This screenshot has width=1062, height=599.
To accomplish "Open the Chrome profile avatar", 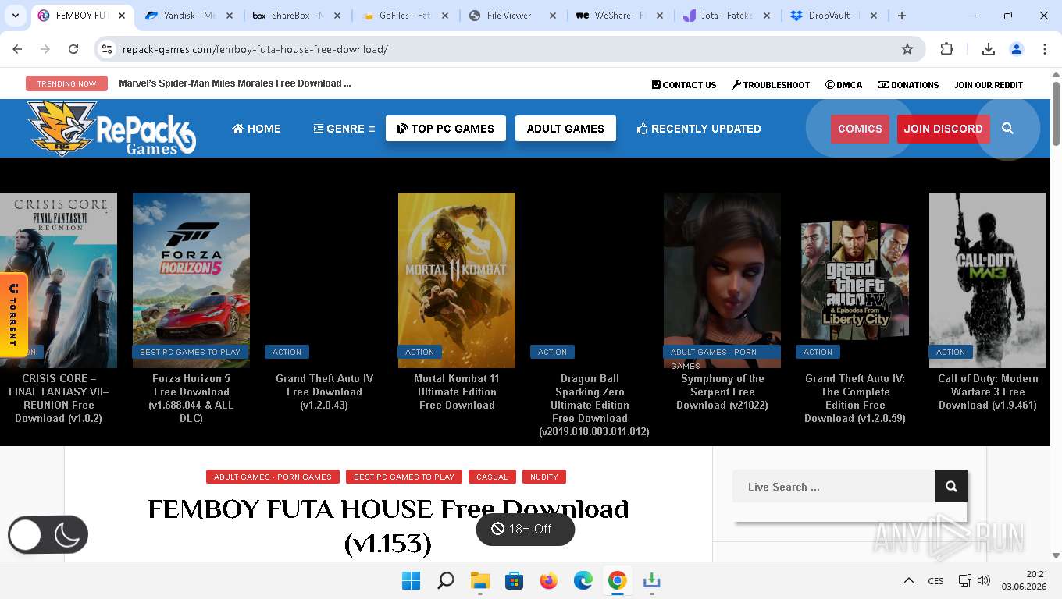I will (x=1017, y=49).
